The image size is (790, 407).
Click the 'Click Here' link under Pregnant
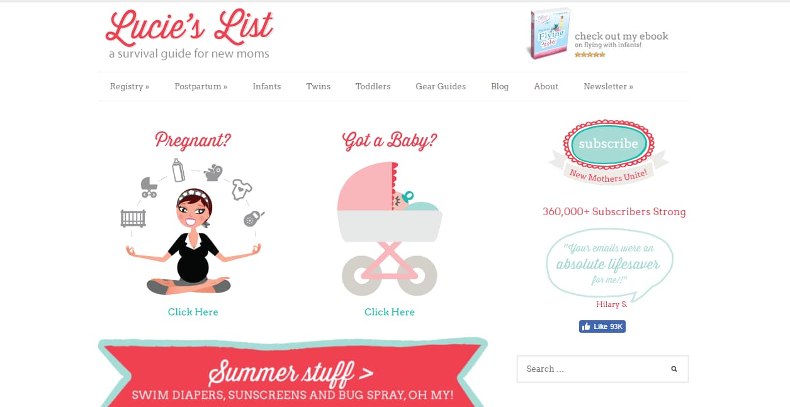193,312
